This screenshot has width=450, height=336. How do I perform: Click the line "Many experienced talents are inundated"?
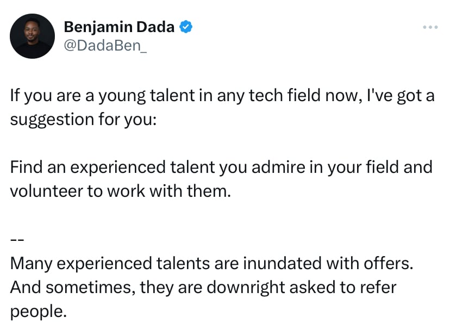212,263
